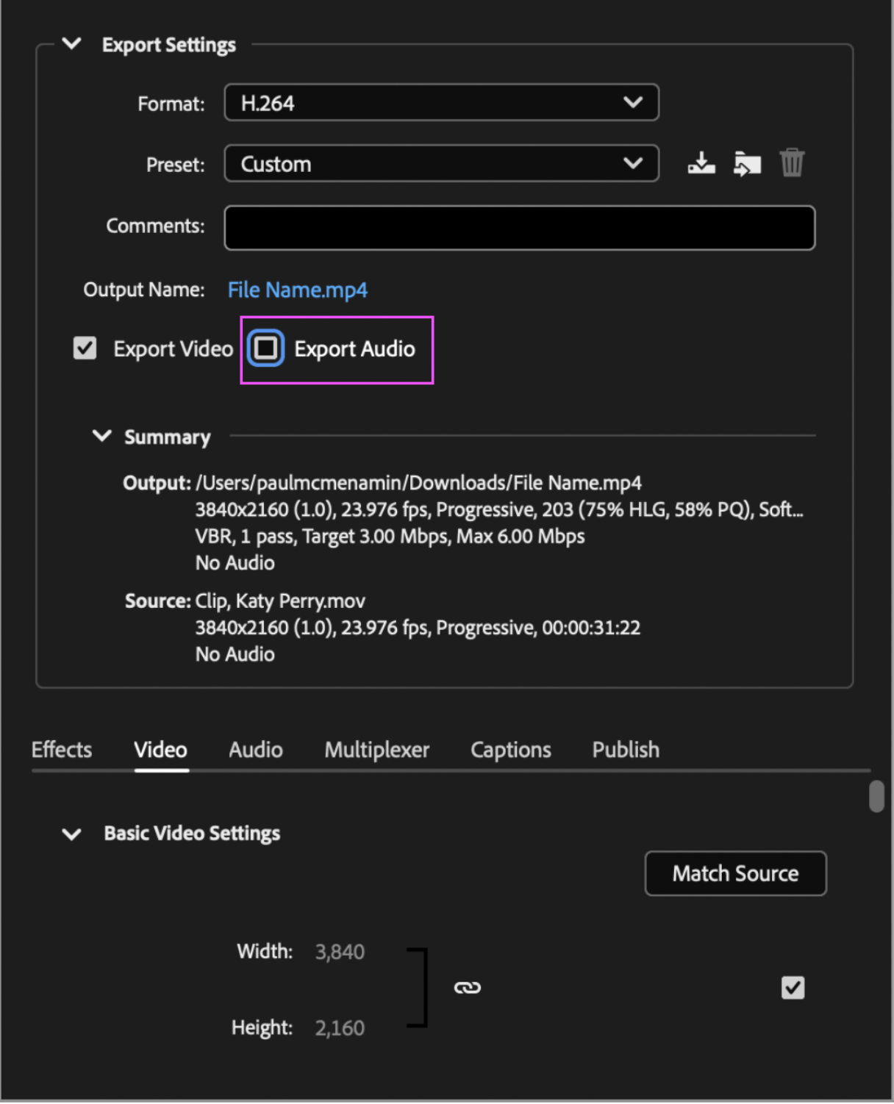The image size is (894, 1104).
Task: Collapse the Basic Video Settings section
Action: pos(71,834)
